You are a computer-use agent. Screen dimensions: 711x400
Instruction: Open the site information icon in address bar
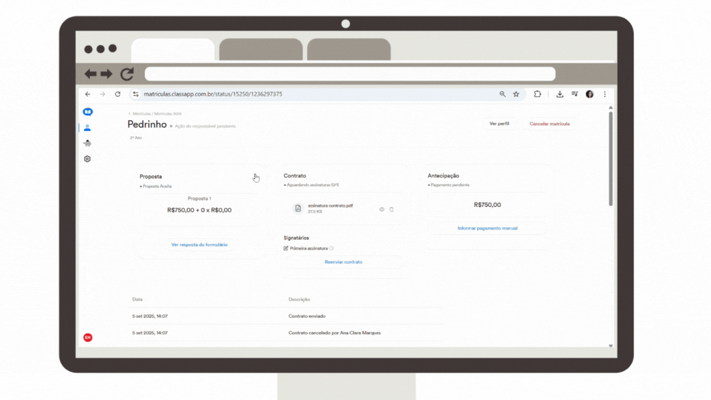[x=136, y=94]
